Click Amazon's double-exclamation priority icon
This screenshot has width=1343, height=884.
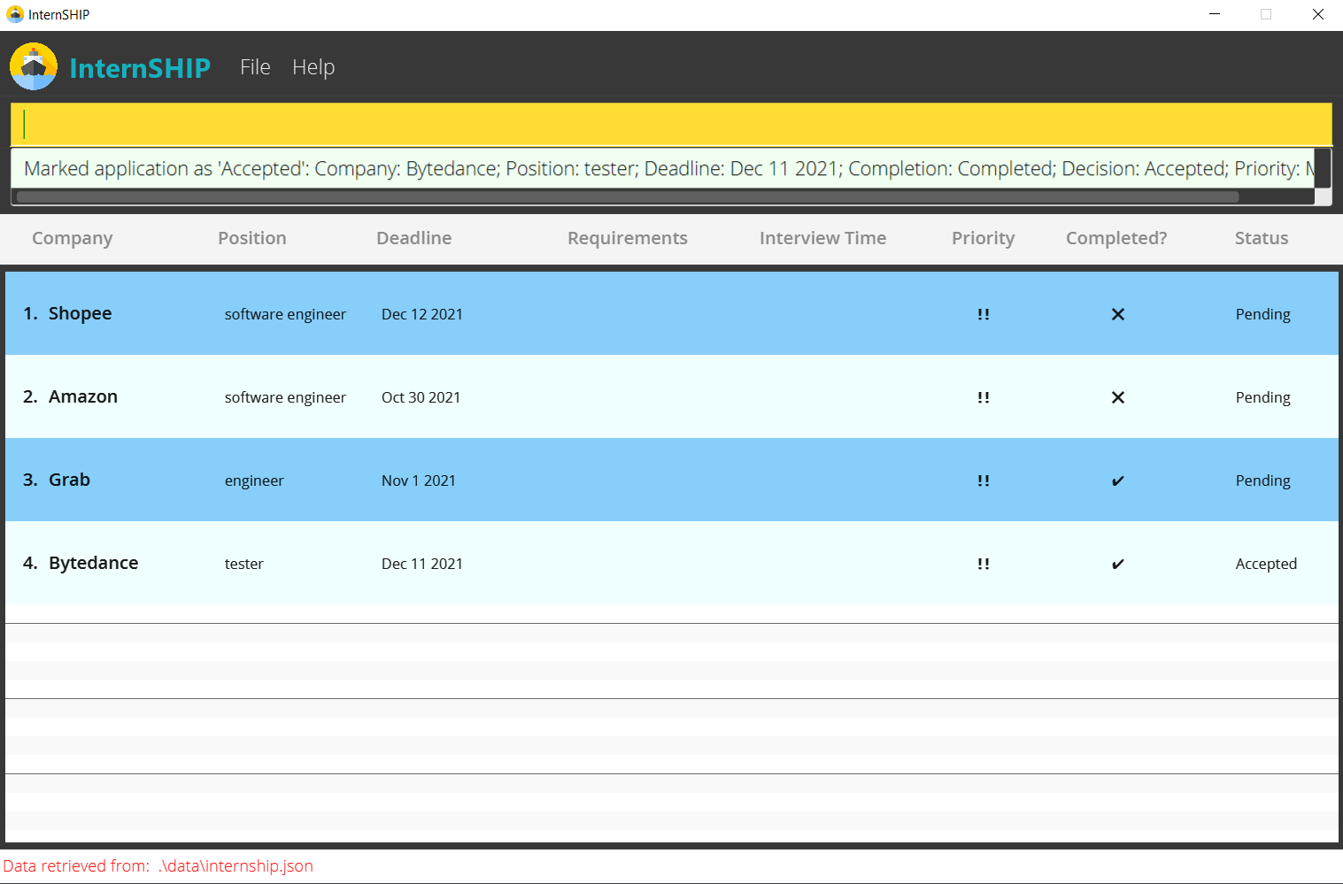tap(984, 397)
